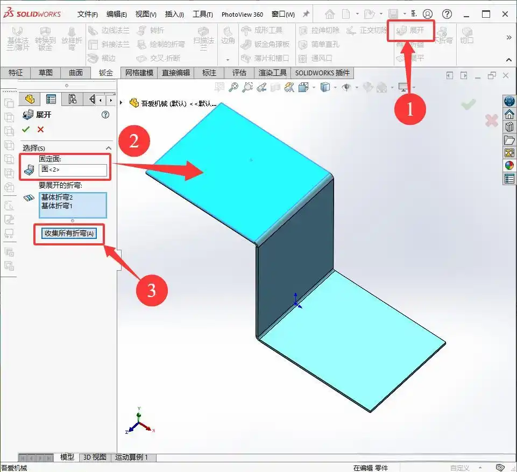Click the 简单直孔 tool
The height and width of the screenshot is (472, 517).
pyautogui.click(x=319, y=44)
